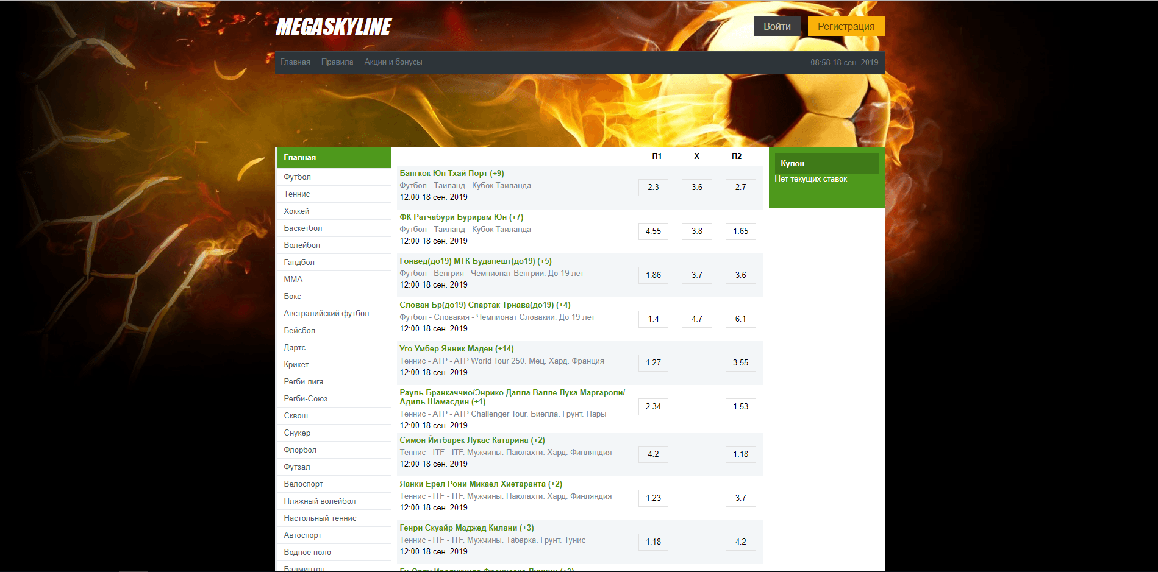The image size is (1158, 572).
Task: Go to Акции и бонусы menu item
Action: coord(393,62)
